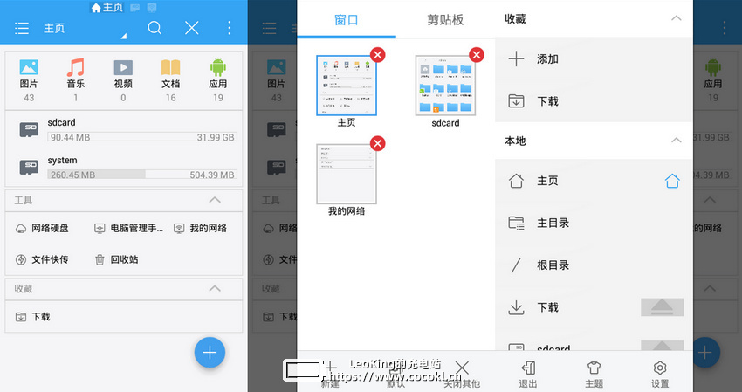This screenshot has width=742, height=392.
Task: Close the sdcard window thumbnail
Action: (x=477, y=55)
